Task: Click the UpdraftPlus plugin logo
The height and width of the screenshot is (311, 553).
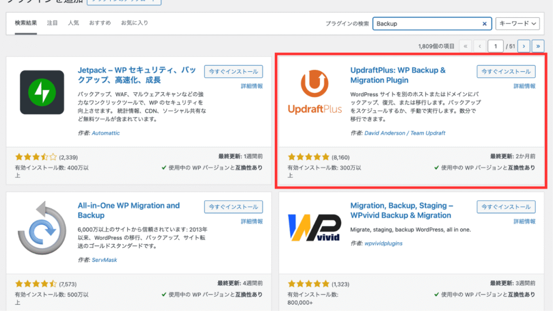Action: point(314,92)
